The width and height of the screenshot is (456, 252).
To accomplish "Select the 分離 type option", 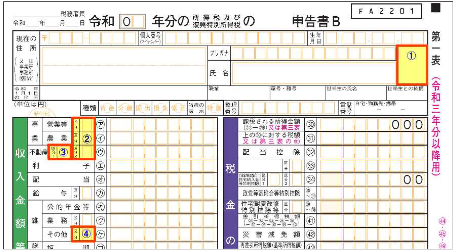I will [x=125, y=108].
